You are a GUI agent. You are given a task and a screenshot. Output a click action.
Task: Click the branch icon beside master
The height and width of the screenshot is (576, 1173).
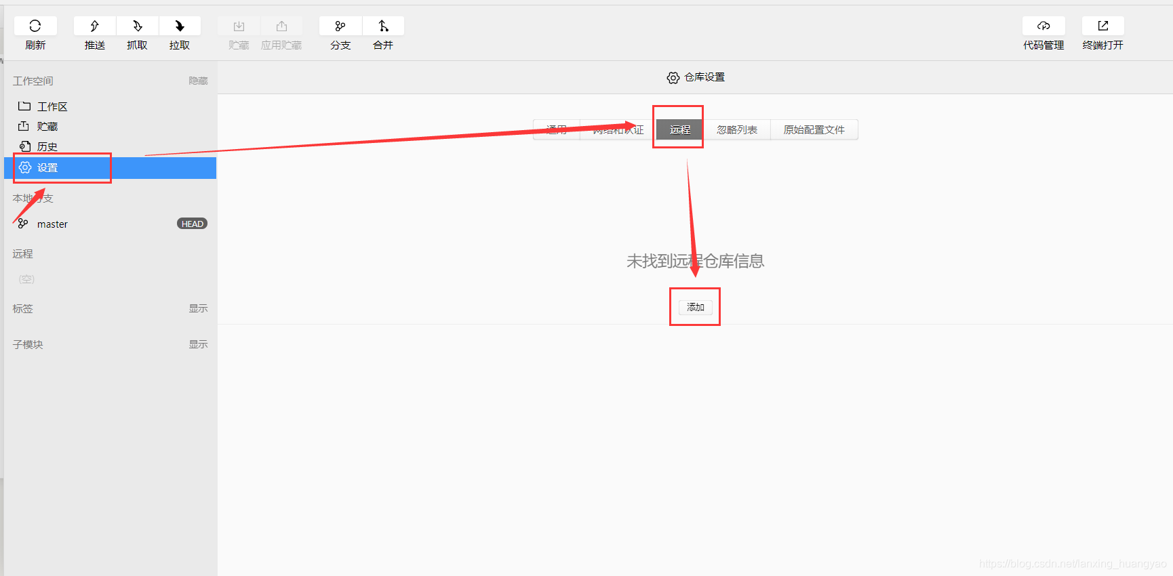click(x=23, y=224)
